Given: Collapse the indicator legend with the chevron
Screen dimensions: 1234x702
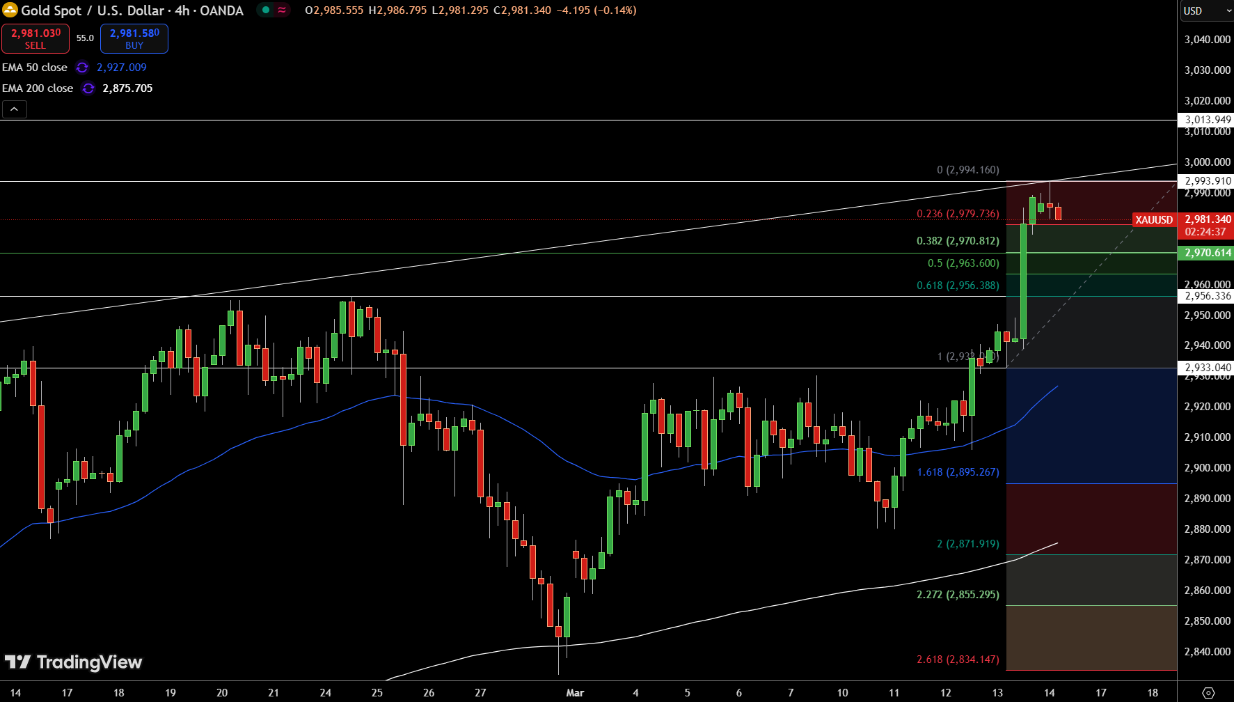Looking at the screenshot, I should coord(14,109).
